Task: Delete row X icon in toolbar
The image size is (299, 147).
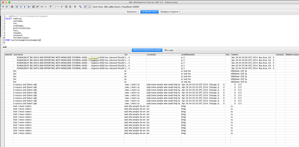Action: (46, 7)
